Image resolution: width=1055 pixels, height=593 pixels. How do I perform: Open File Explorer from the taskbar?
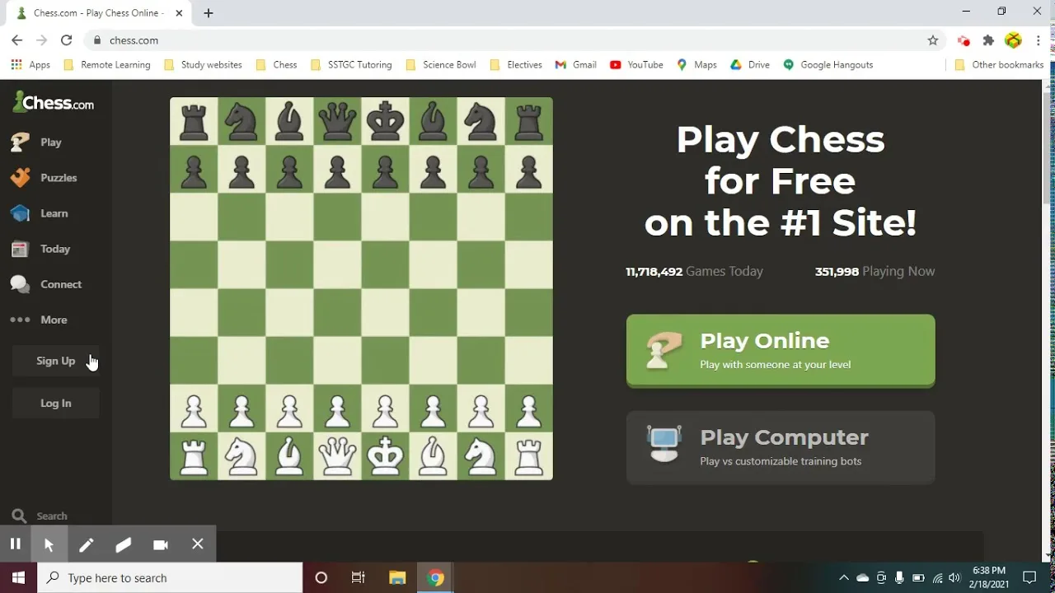pos(397,577)
